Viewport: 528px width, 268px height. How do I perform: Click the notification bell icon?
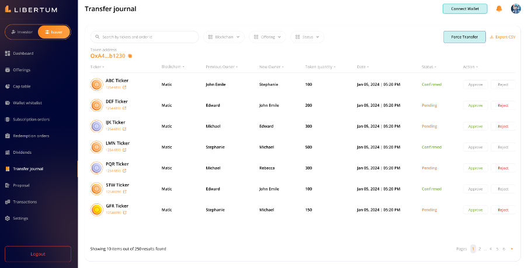pyautogui.click(x=499, y=9)
